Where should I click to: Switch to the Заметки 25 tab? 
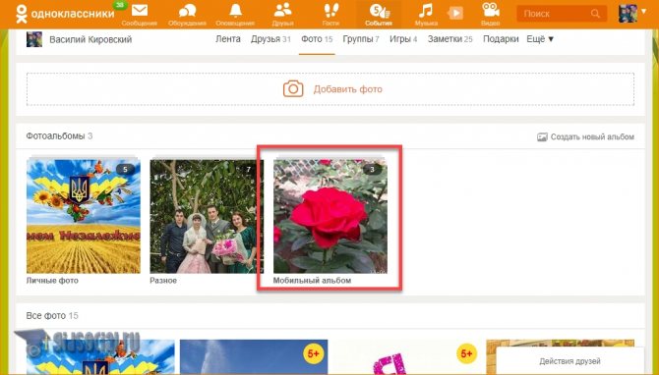[450, 39]
